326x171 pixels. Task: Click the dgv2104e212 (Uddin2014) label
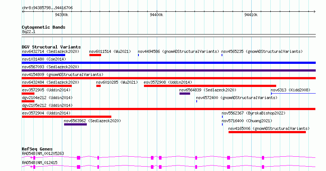47,98
